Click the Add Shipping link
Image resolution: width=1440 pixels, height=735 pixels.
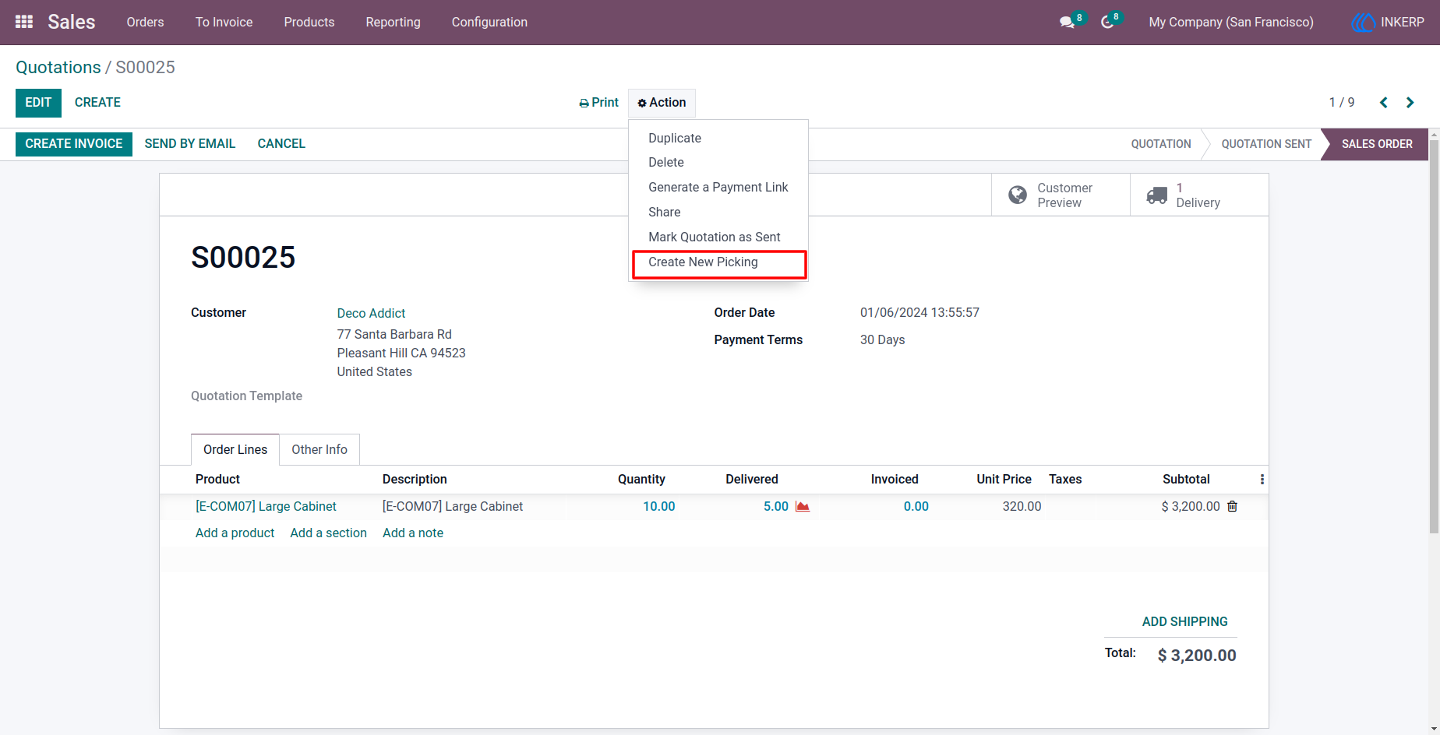point(1184,621)
